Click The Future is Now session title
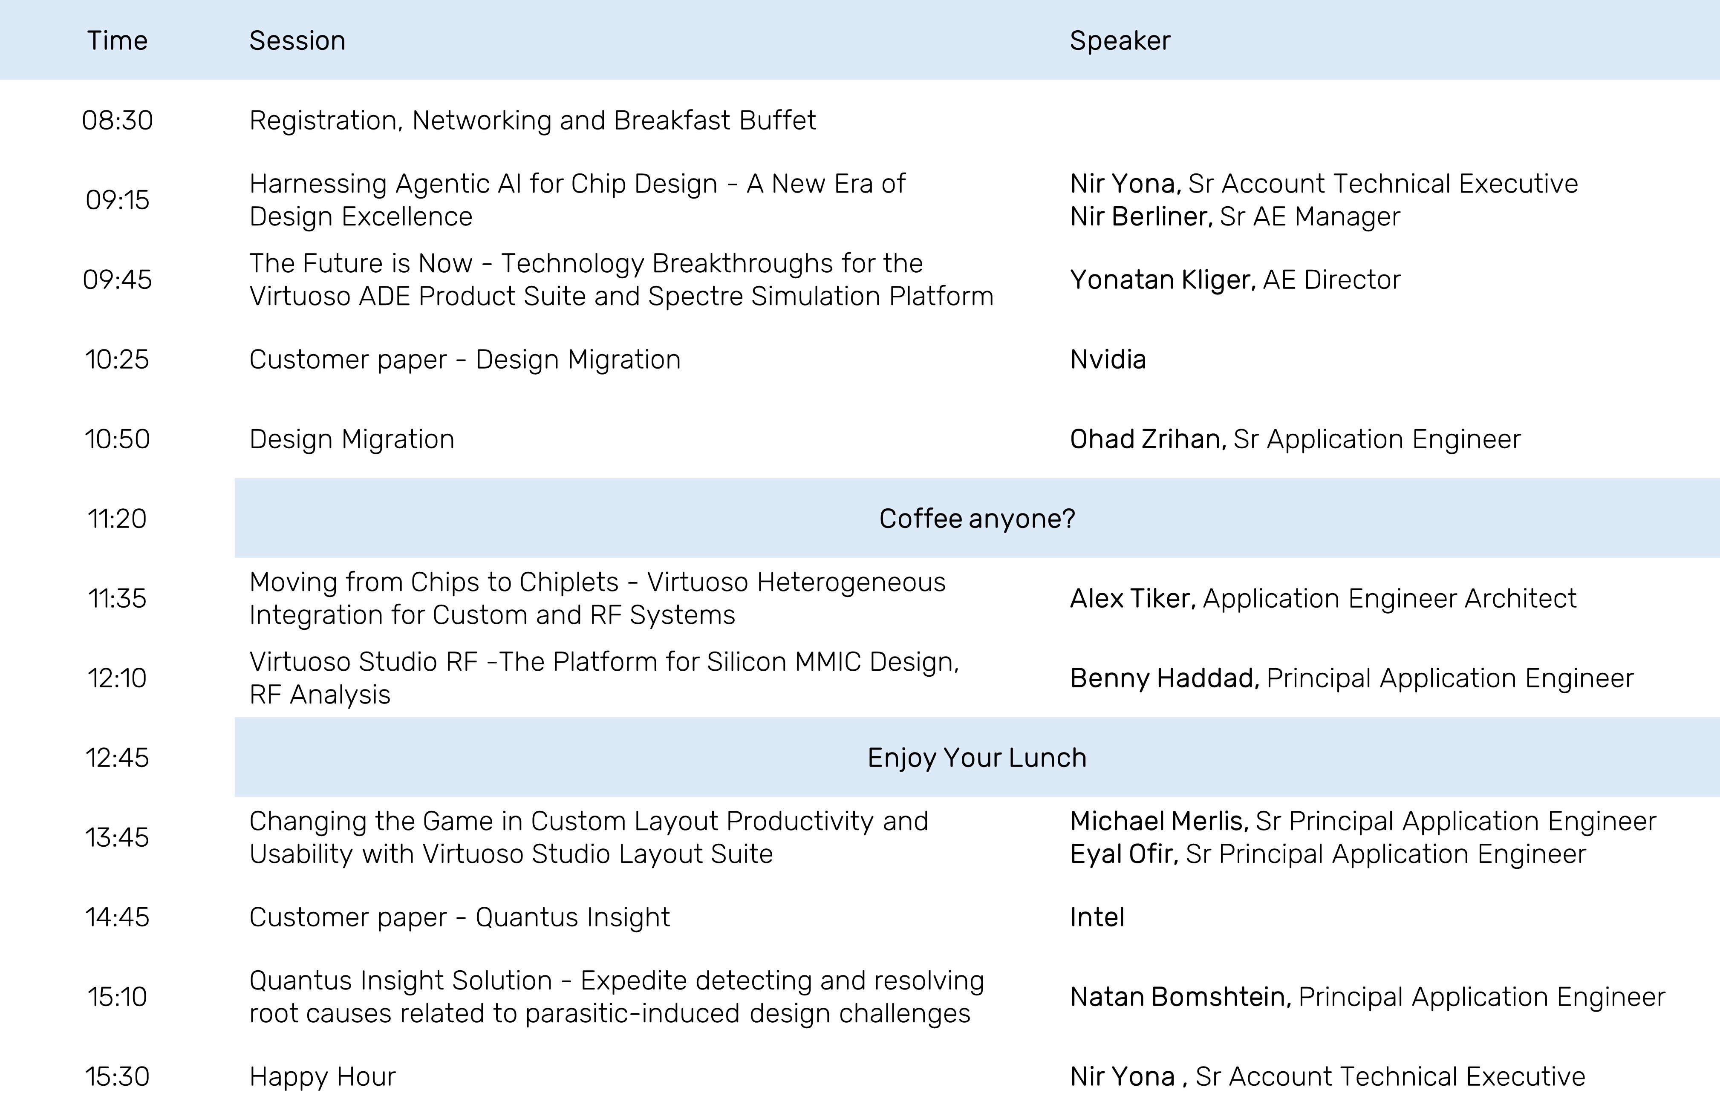Screen dimensions: 1720x1116 pos(621,280)
